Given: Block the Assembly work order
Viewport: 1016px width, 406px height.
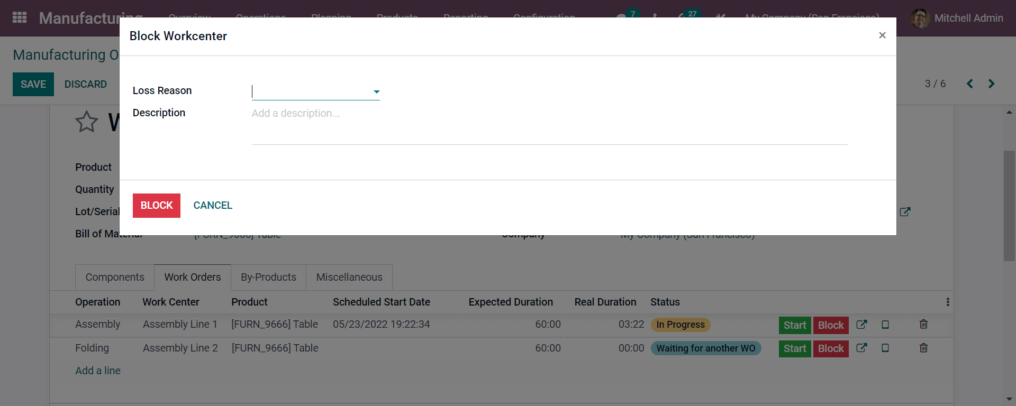Looking at the screenshot, I should 831,325.
